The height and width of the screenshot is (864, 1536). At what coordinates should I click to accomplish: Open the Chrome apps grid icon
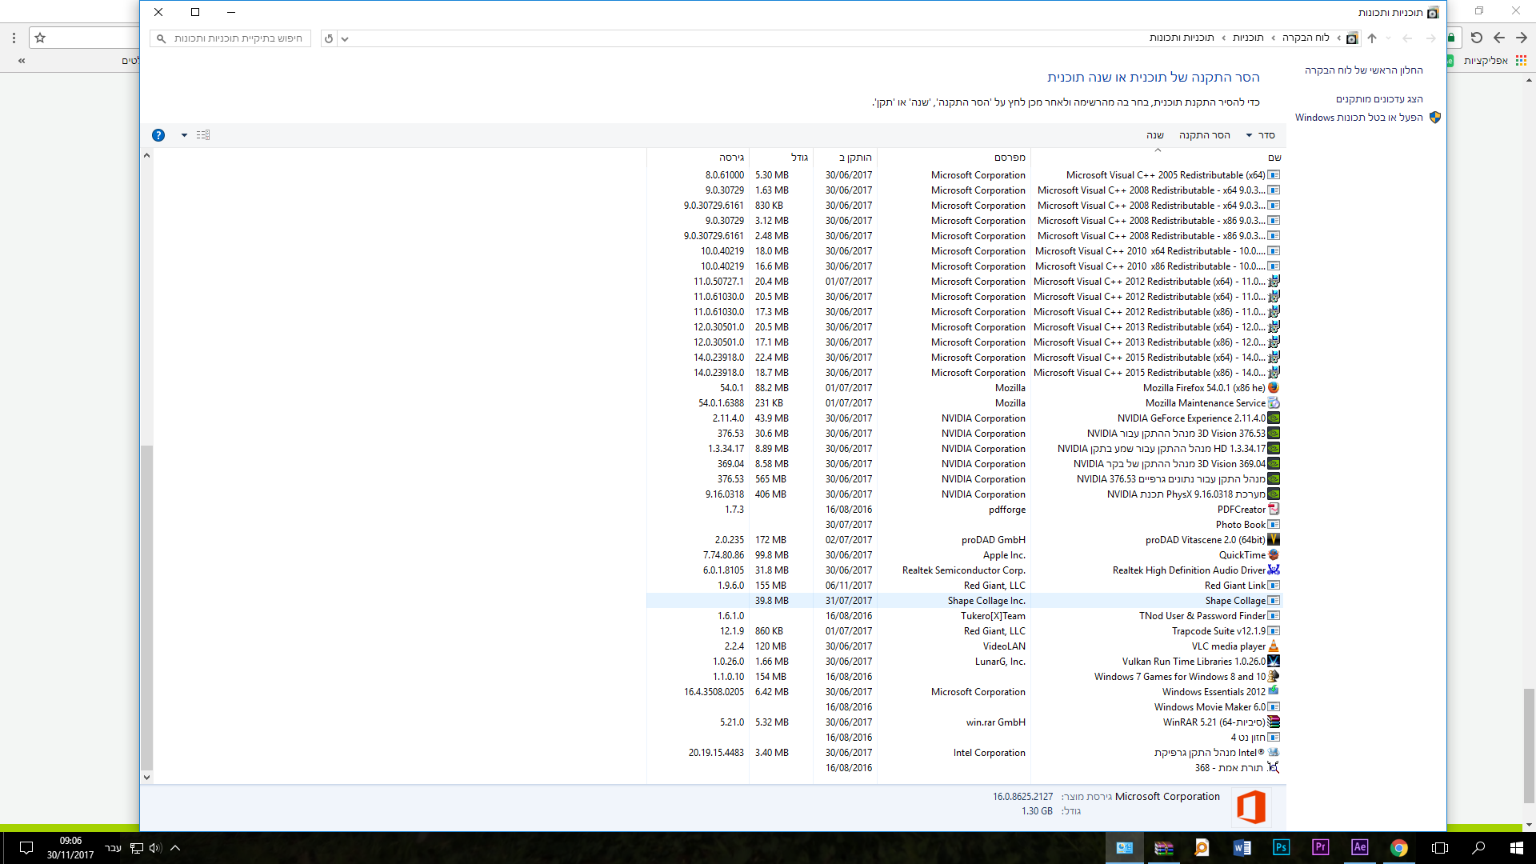[1521, 61]
